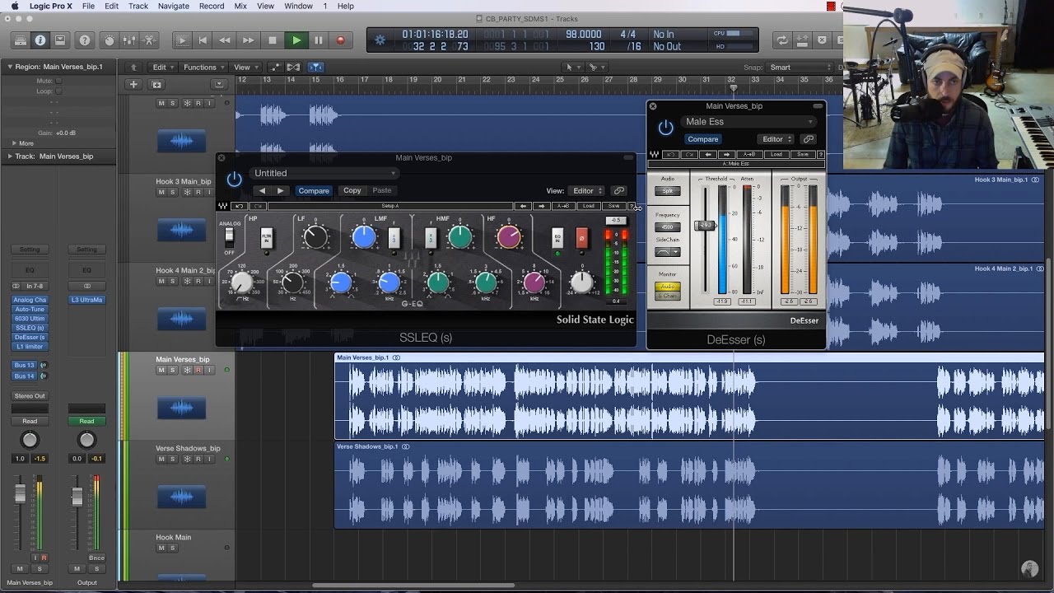
Task: Open the tracks area View dropdown
Action: 245,68
